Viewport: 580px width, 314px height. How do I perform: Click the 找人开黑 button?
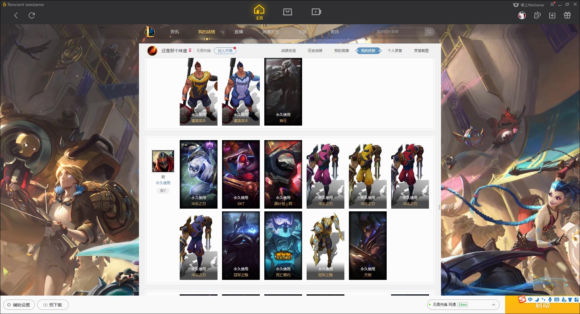(225, 51)
